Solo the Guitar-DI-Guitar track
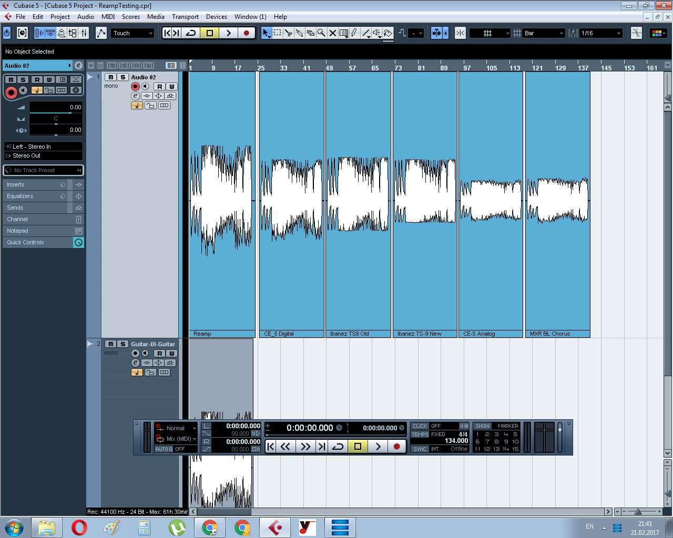The image size is (673, 538). (123, 344)
